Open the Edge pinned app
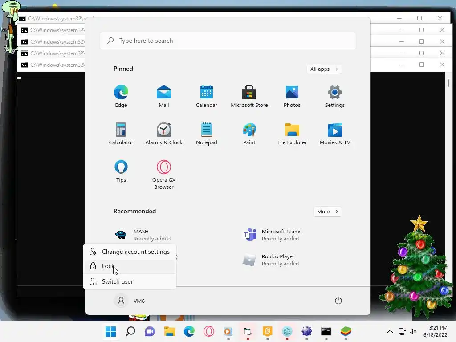The height and width of the screenshot is (342, 456). [121, 96]
